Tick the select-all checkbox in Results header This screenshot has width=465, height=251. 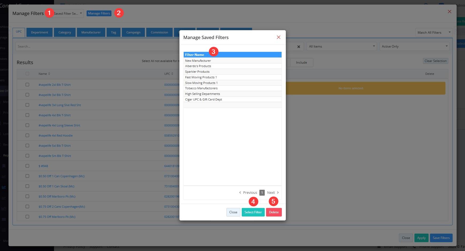27,74
